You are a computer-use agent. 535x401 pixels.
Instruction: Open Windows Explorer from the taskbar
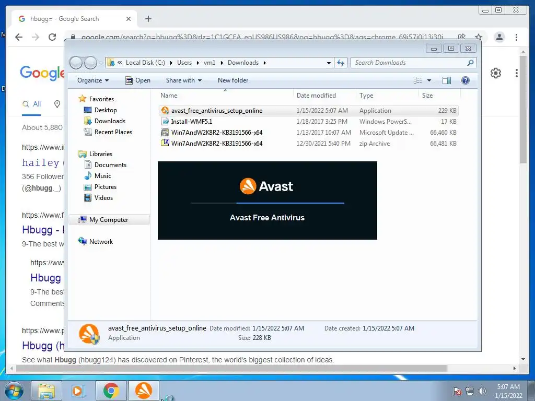pyautogui.click(x=46, y=391)
